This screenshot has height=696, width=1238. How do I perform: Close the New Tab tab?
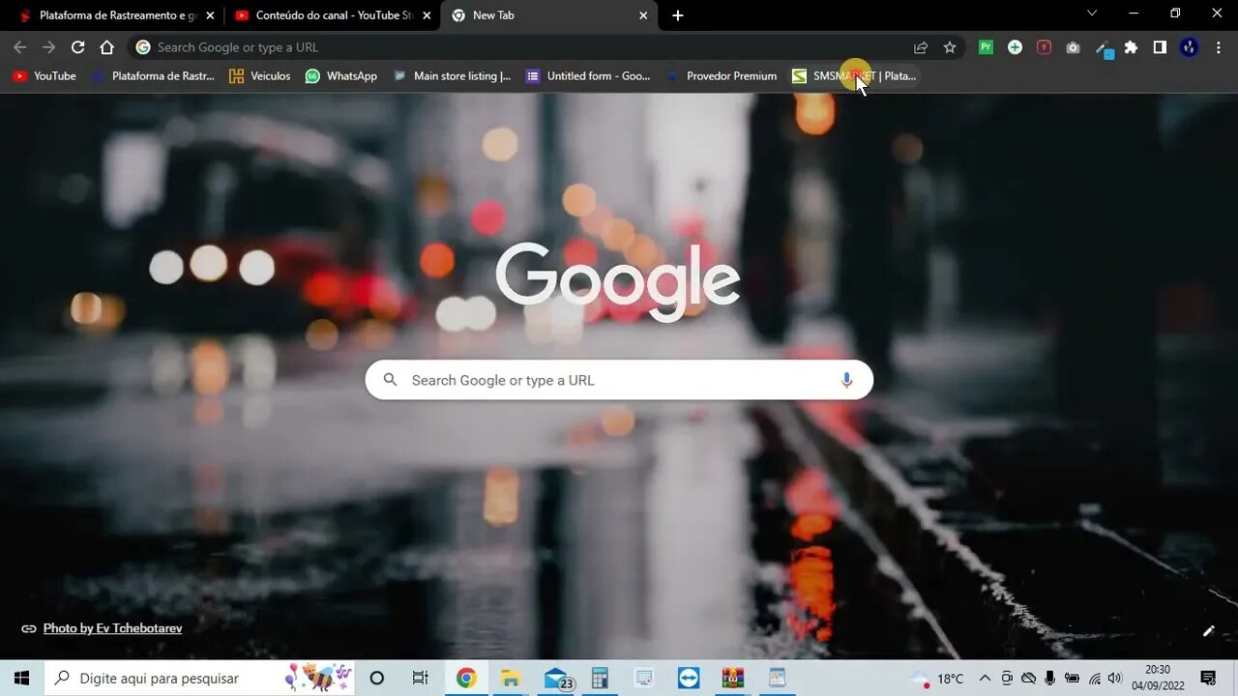(x=643, y=15)
